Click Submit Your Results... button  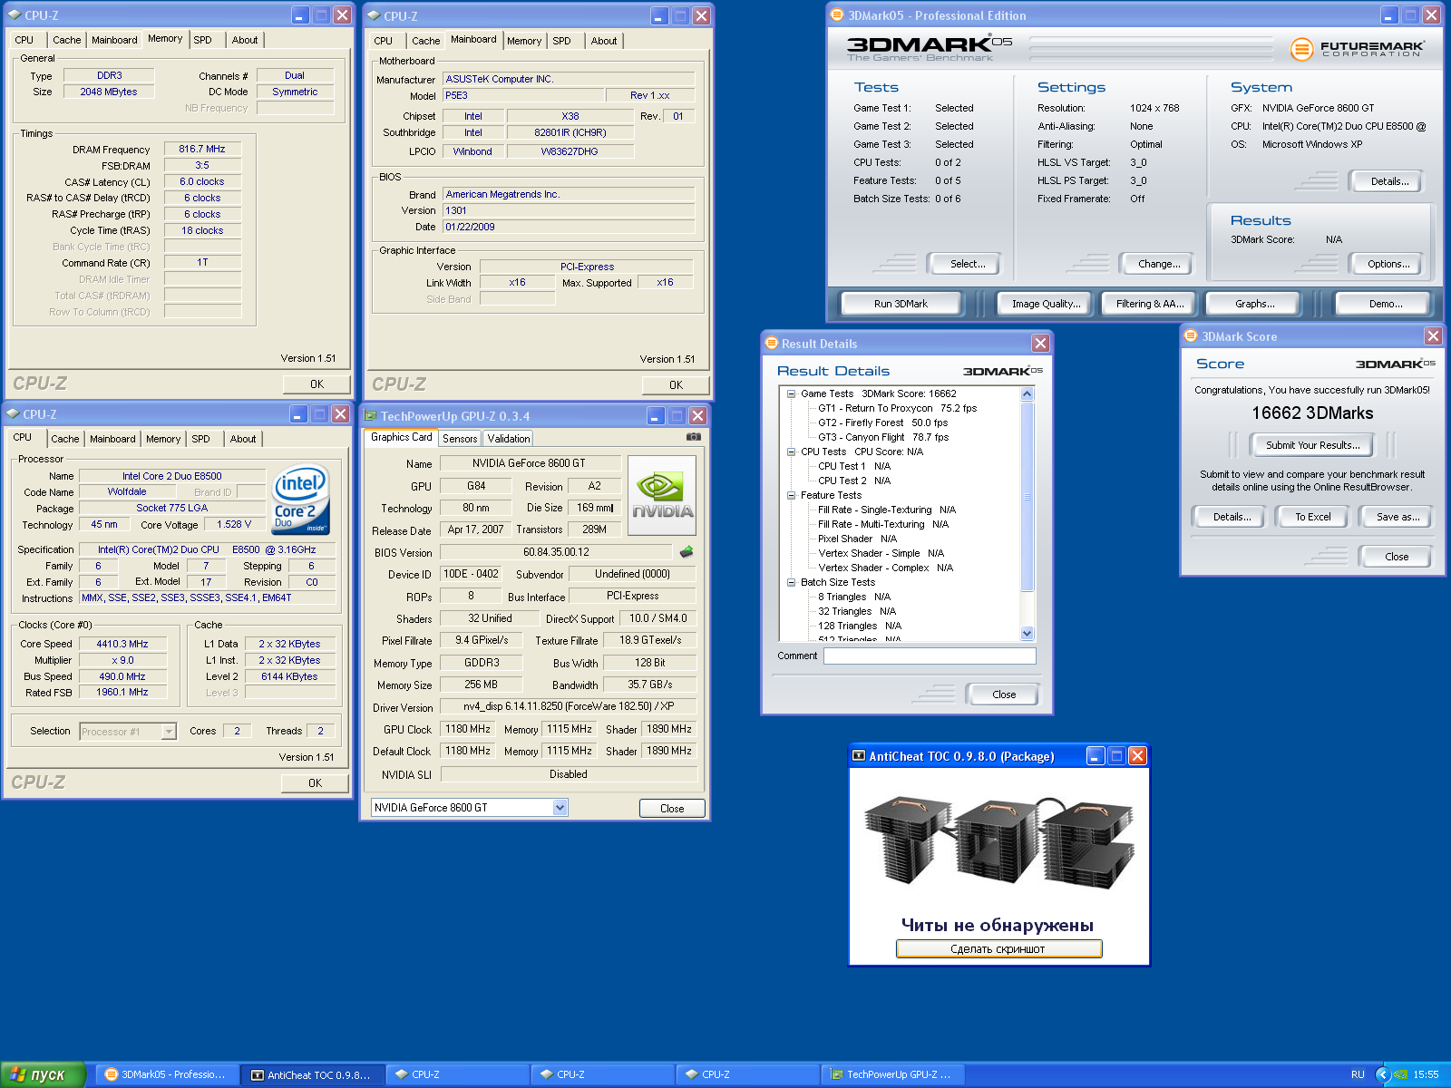pyautogui.click(x=1312, y=445)
